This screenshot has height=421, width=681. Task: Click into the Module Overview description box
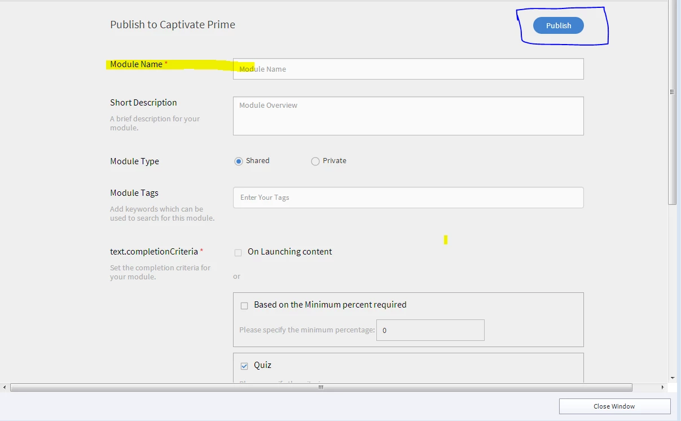click(408, 116)
